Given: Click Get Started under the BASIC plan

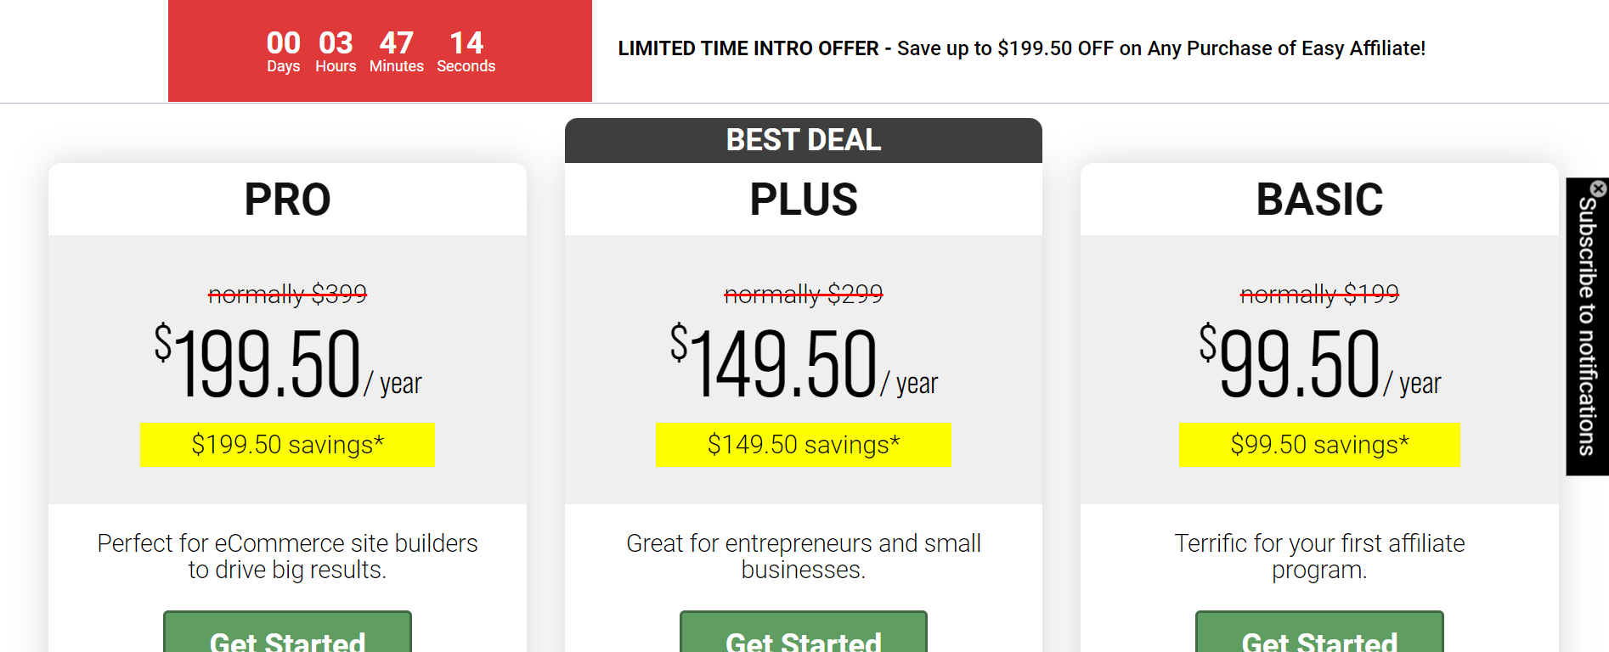Looking at the screenshot, I should 1318,636.
